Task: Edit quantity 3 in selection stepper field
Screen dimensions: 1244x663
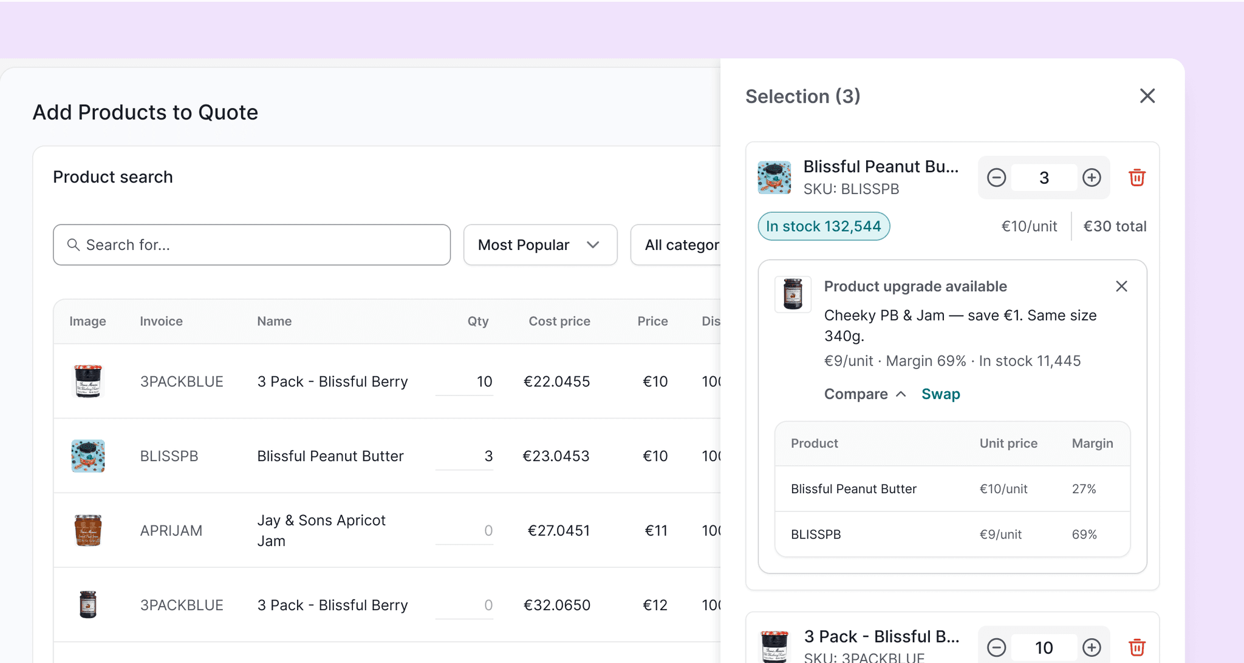Action: [x=1044, y=178]
